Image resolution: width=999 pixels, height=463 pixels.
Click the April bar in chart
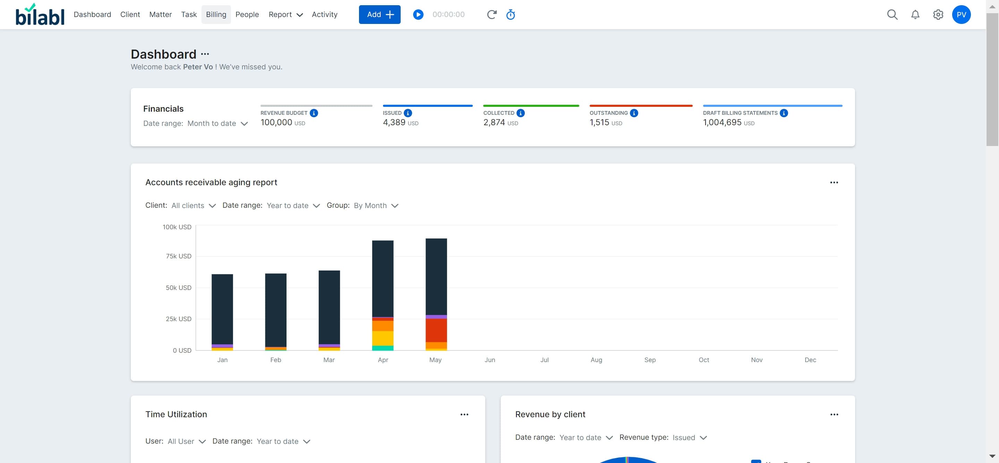[x=383, y=295]
